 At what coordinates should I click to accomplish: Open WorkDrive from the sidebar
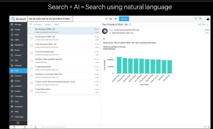pyautogui.click(x=18, y=45)
